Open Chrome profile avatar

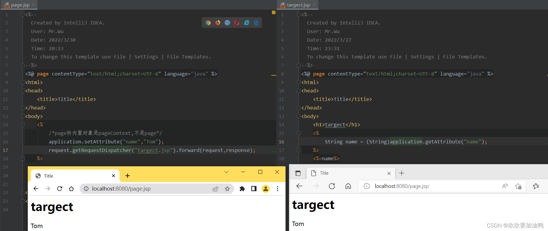click(266, 189)
